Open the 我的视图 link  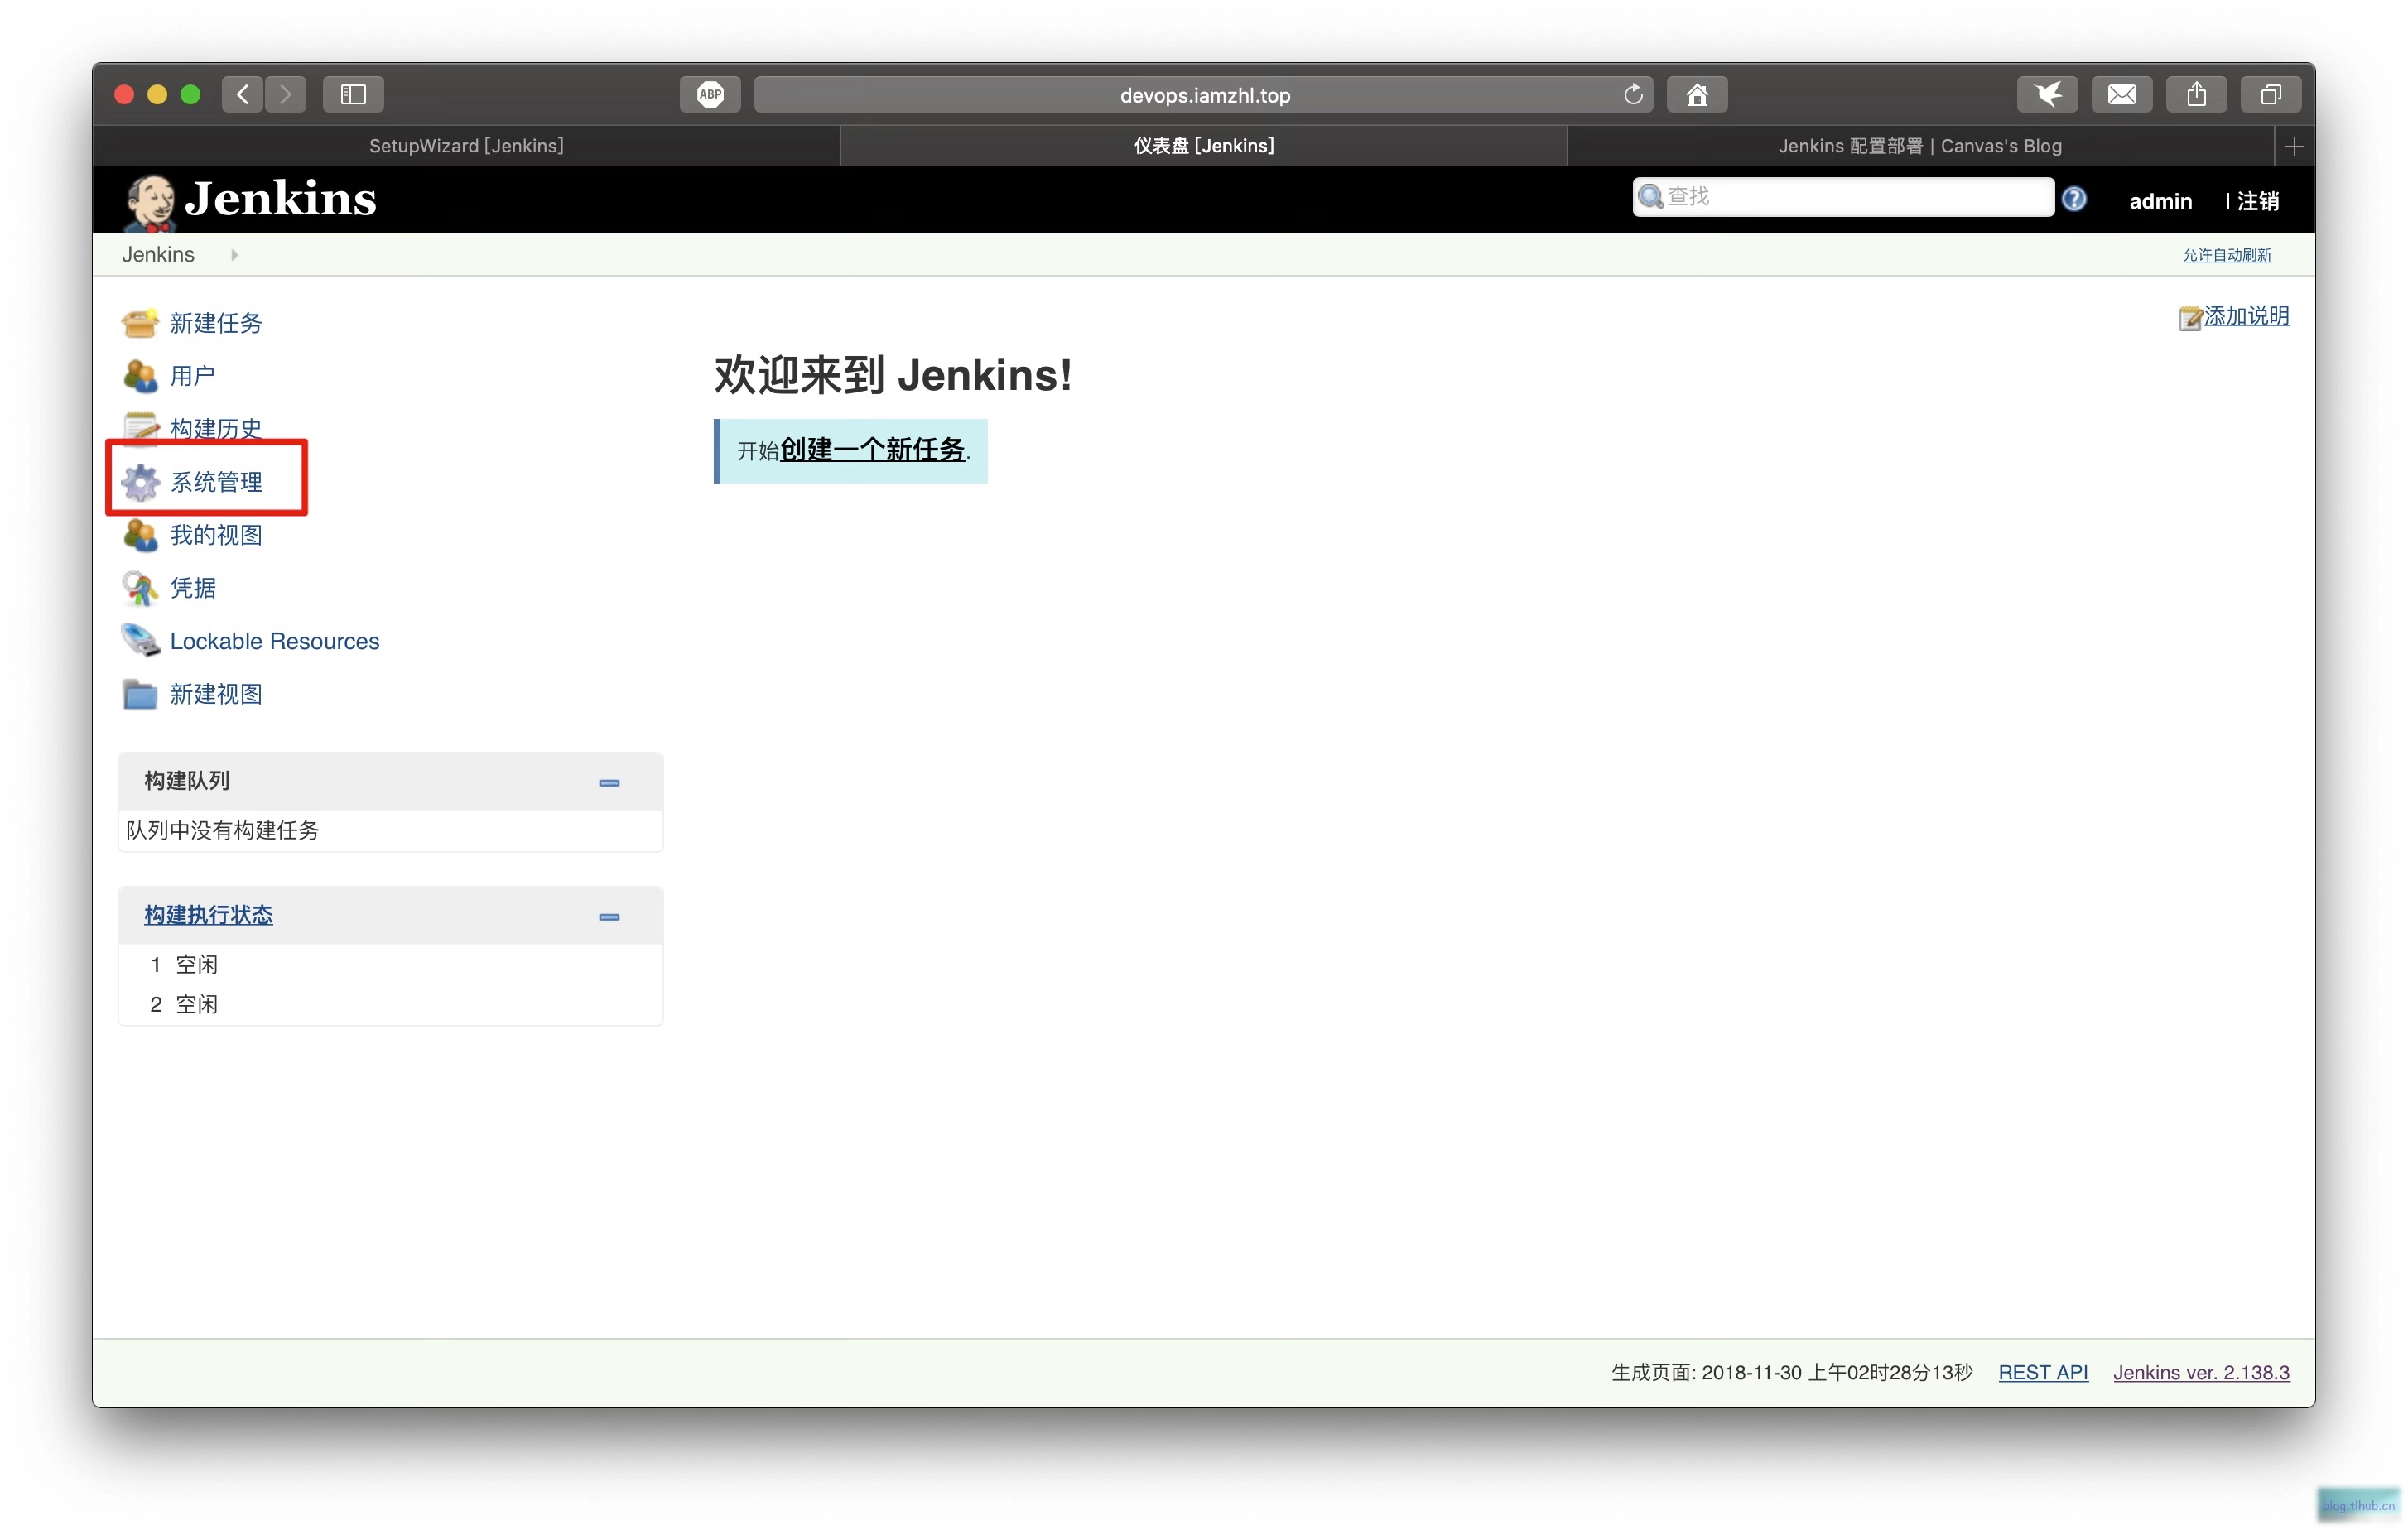[216, 535]
